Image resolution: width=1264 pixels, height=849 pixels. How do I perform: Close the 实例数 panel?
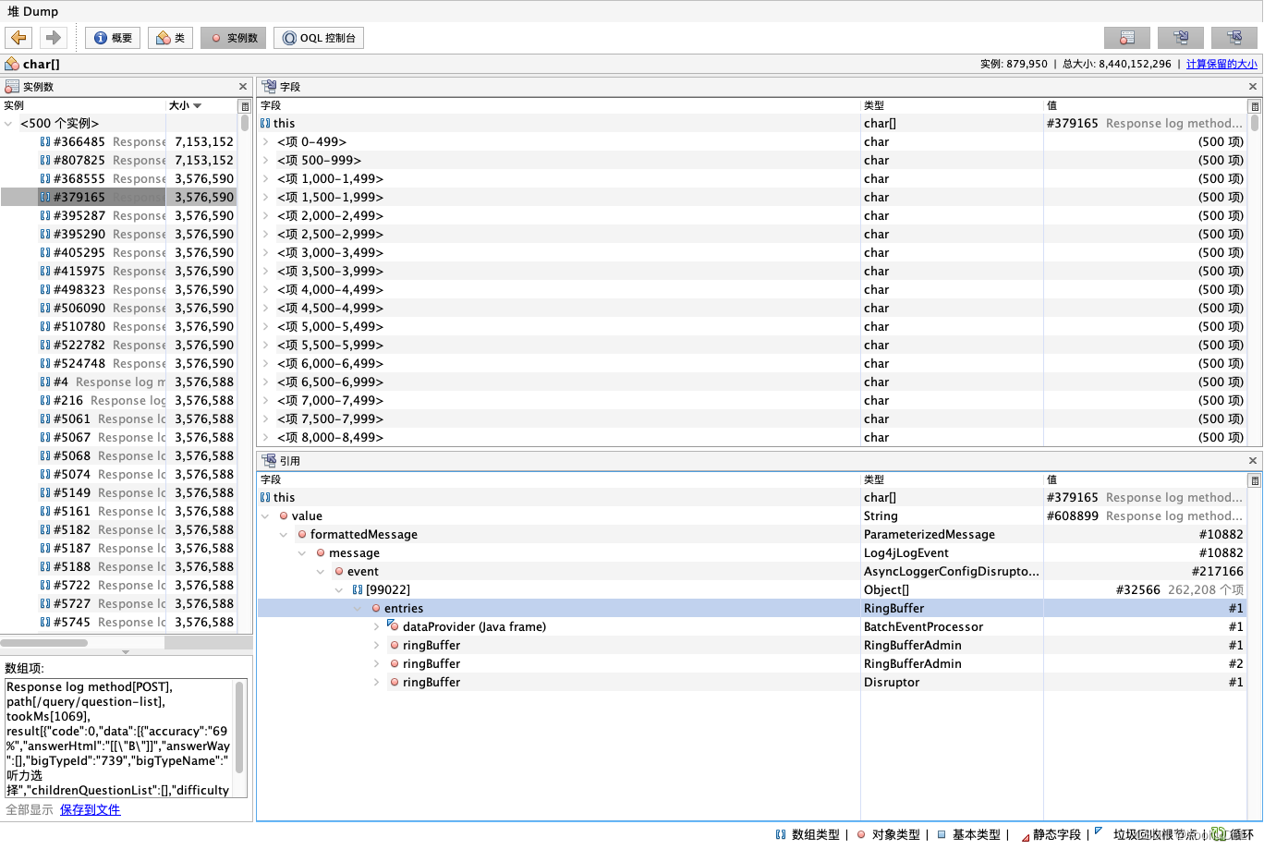click(x=243, y=87)
